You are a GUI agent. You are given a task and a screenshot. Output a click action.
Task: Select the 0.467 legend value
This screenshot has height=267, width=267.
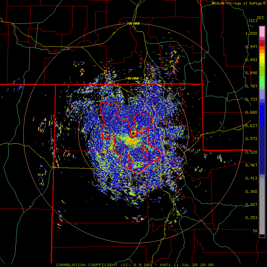pos(251,165)
